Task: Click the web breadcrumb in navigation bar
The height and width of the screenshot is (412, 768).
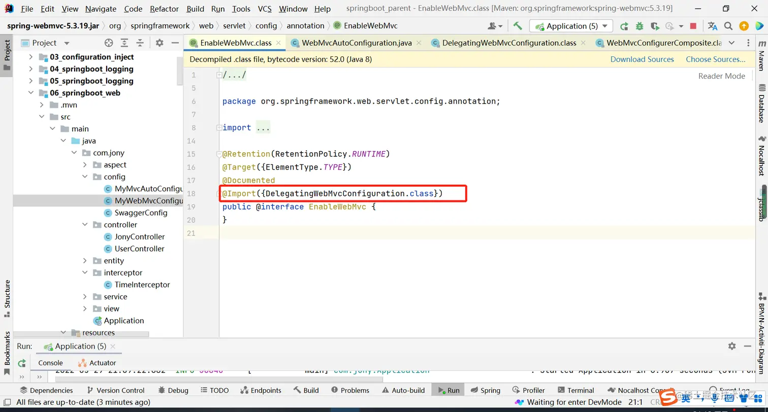Action: [206, 26]
